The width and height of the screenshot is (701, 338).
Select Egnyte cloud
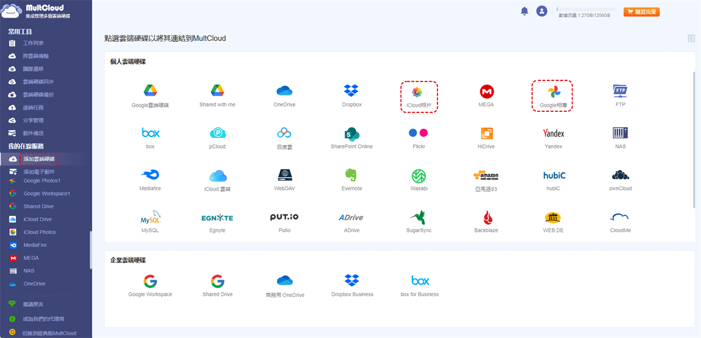point(217,217)
